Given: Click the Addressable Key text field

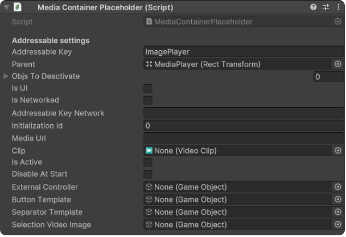Looking at the screenshot, I should [x=243, y=52].
